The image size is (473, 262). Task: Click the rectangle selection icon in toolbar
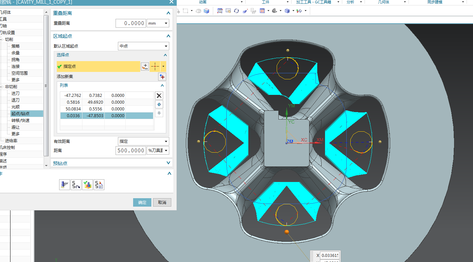(x=185, y=11)
